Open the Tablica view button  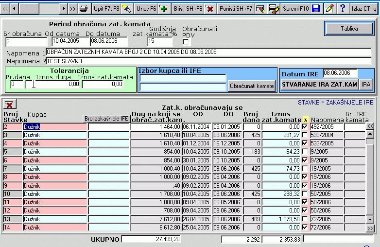point(349,29)
